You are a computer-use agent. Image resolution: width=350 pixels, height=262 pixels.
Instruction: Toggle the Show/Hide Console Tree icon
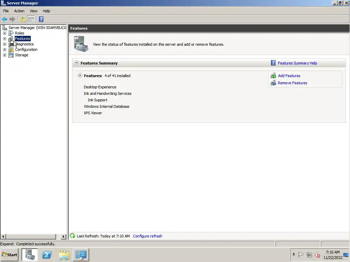click(31, 19)
